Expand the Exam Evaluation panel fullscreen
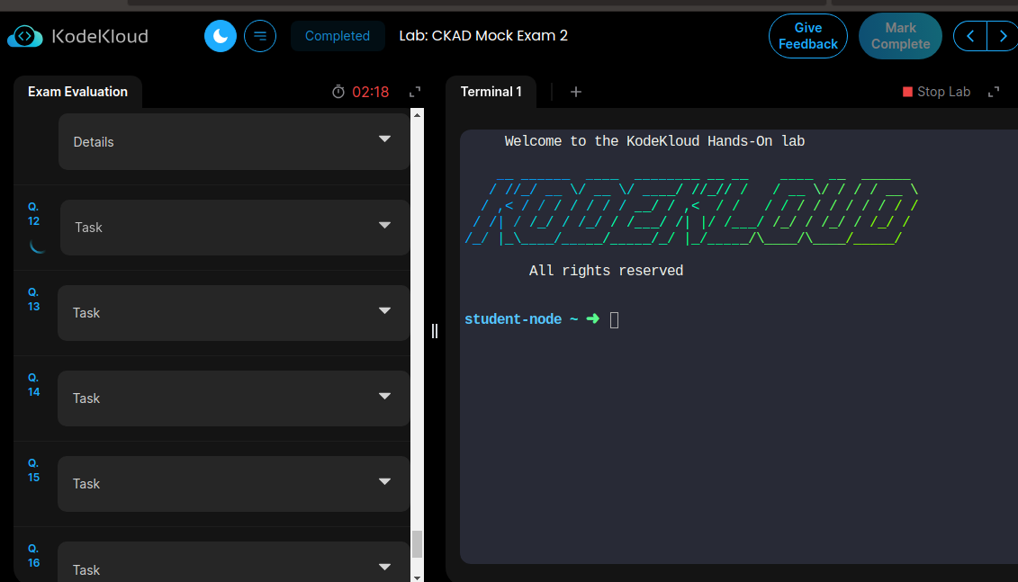 pyautogui.click(x=415, y=92)
